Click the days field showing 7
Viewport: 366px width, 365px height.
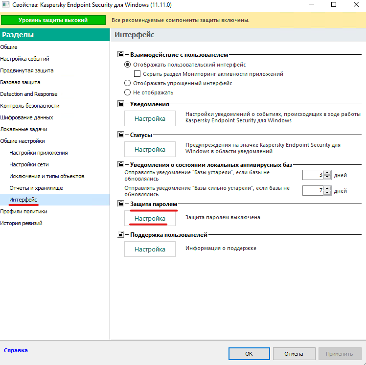[x=313, y=191]
